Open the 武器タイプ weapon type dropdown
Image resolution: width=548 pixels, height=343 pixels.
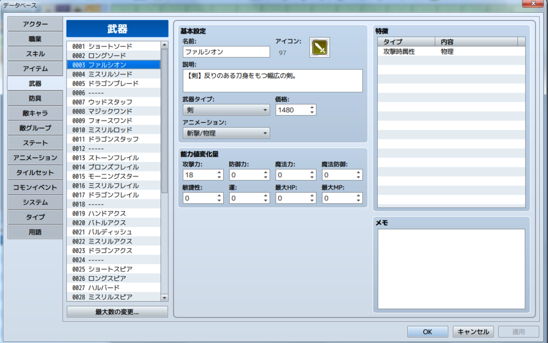pos(226,110)
